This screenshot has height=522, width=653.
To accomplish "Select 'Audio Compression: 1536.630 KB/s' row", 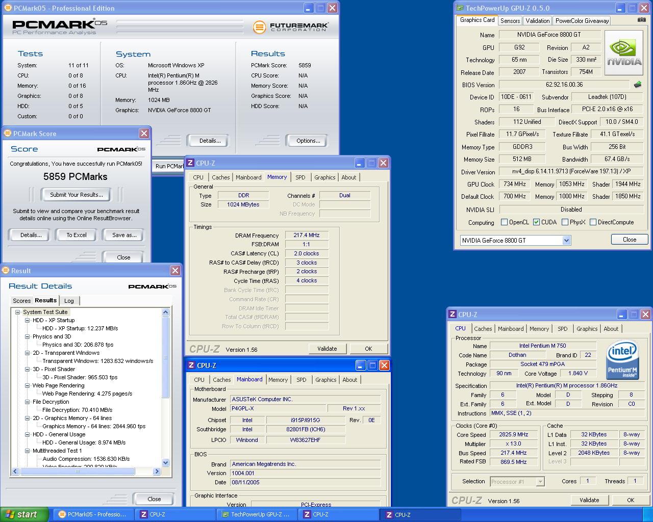I will click(x=86, y=459).
